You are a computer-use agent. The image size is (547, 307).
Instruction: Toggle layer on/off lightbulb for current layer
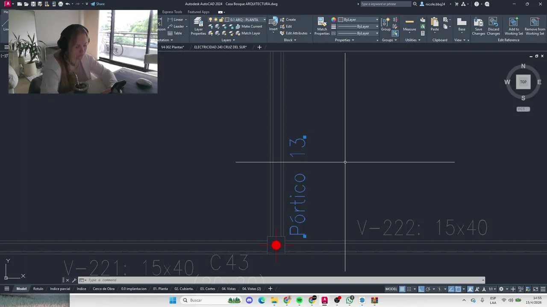pyautogui.click(x=210, y=20)
